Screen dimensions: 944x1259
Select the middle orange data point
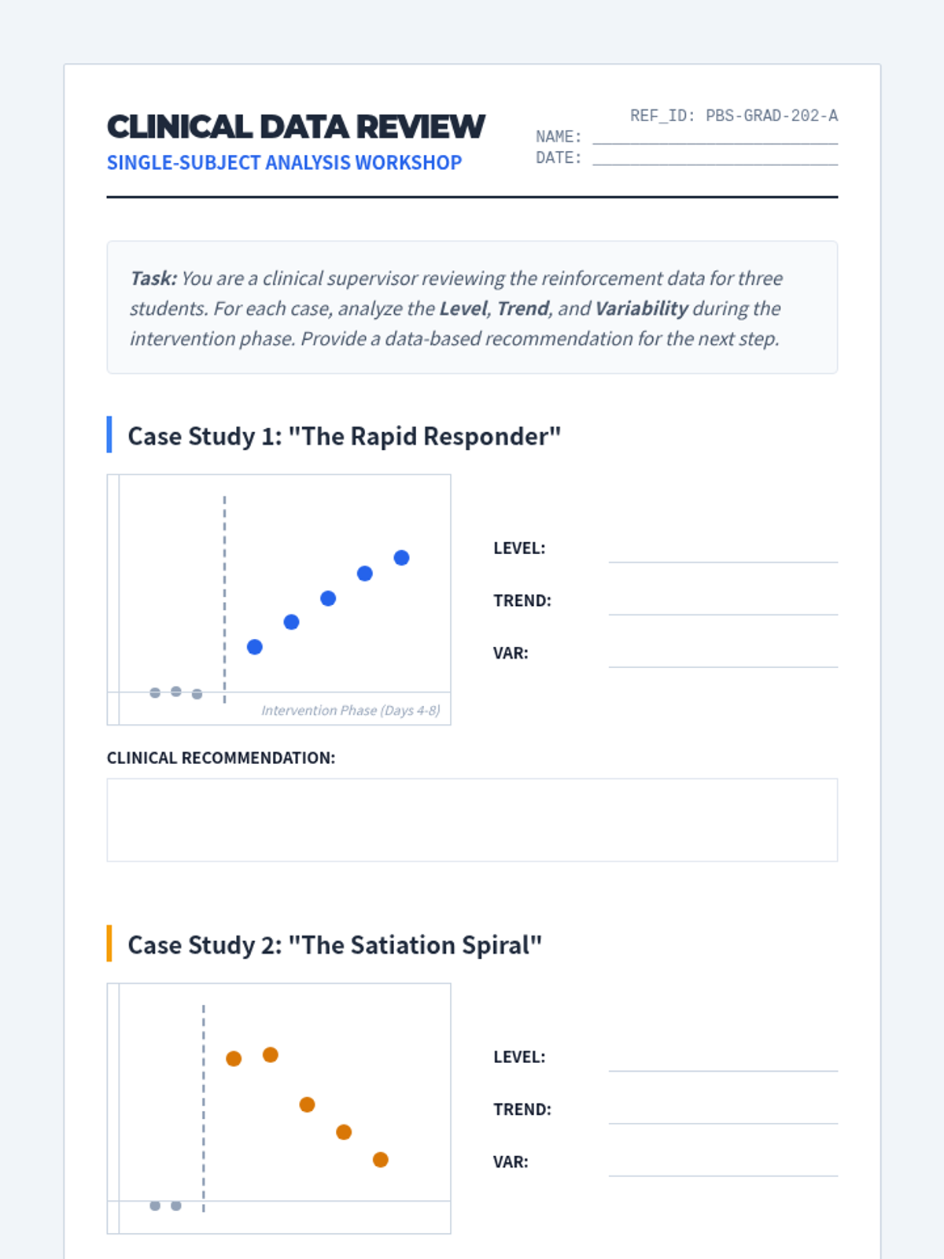[x=308, y=1105]
